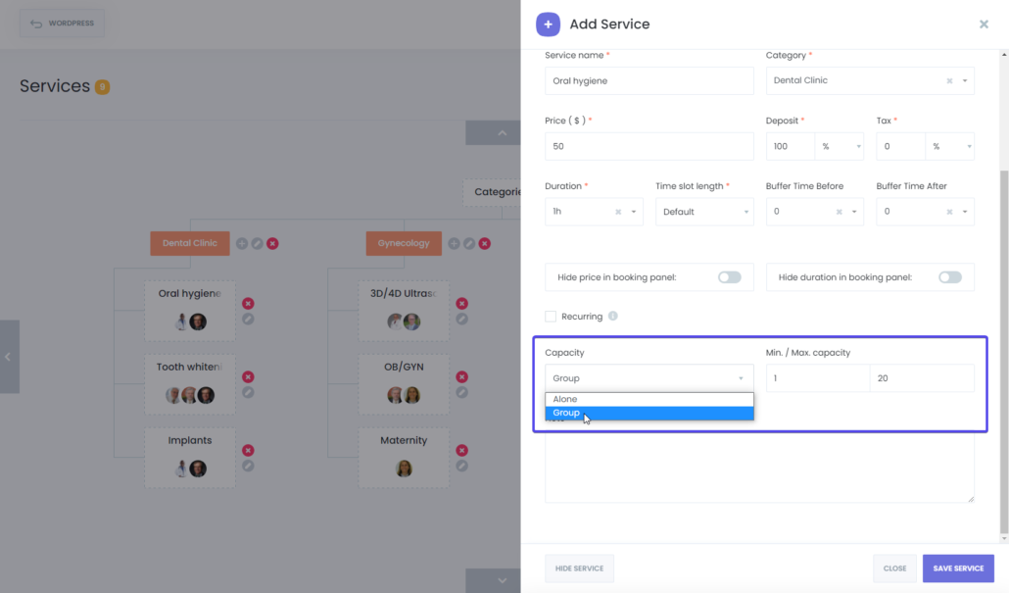Click the up chevron above the categories tree
1009x593 pixels.
[x=502, y=133]
